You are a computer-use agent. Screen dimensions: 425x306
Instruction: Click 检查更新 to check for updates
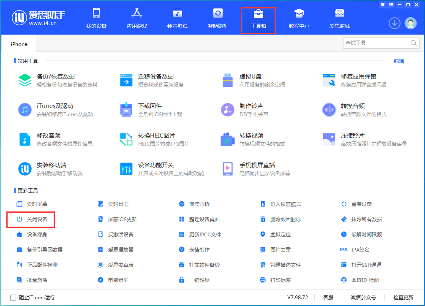tap(405, 297)
